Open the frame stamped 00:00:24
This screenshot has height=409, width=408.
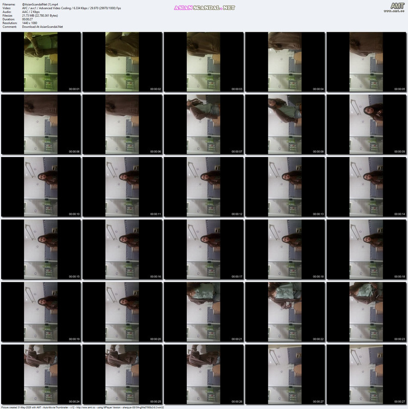(x=41, y=374)
